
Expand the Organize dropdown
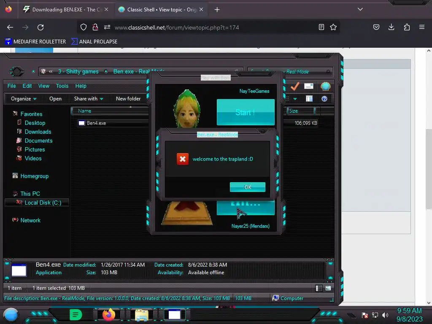coord(24,99)
